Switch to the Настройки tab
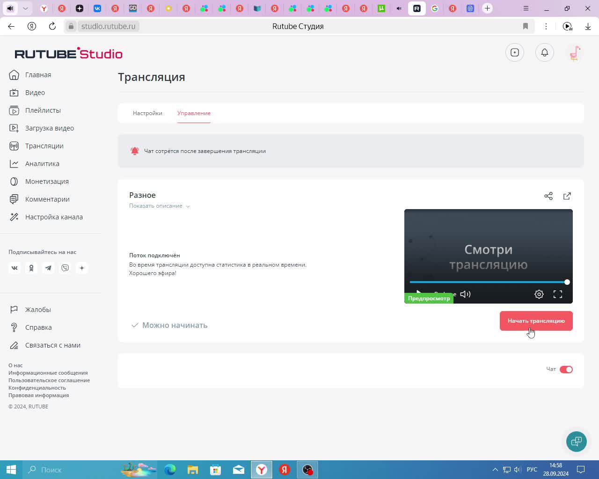599x479 pixels. click(x=147, y=113)
